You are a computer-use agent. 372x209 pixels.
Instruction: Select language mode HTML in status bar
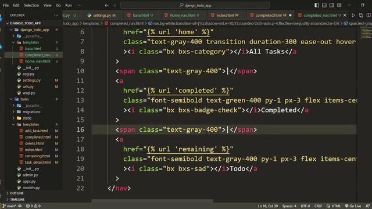coord(334,206)
